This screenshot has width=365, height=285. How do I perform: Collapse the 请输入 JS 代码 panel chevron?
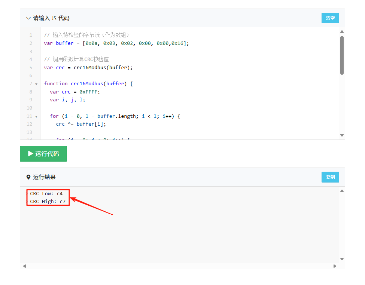pos(28,18)
